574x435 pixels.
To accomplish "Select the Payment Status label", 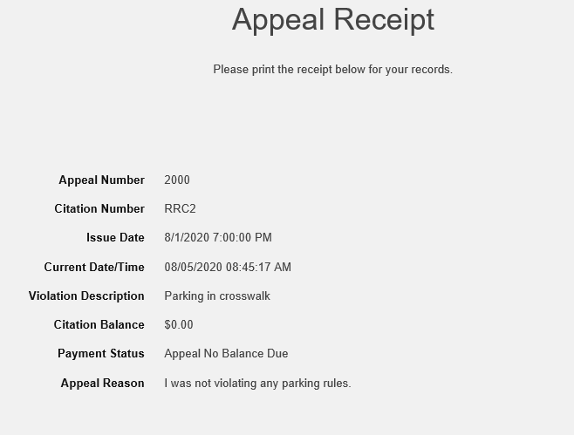I will [x=101, y=353].
